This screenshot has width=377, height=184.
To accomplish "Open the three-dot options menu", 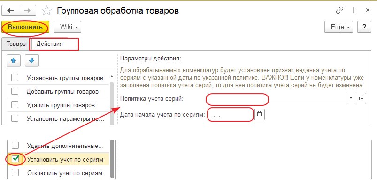I will tap(354, 10).
